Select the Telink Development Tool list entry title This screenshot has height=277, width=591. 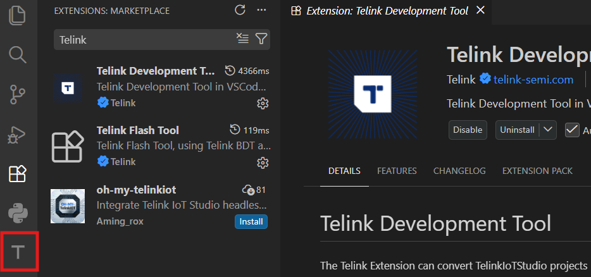156,71
